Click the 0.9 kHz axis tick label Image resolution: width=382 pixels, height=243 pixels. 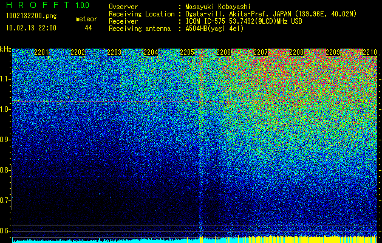click(5, 140)
